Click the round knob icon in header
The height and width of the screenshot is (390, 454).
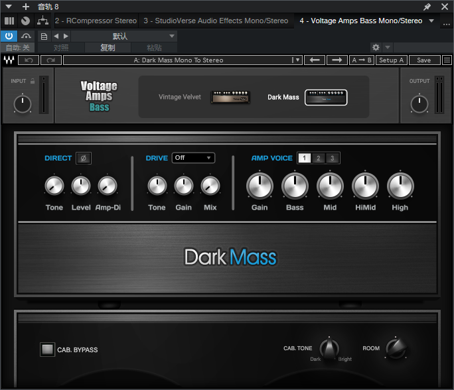click(x=25, y=21)
